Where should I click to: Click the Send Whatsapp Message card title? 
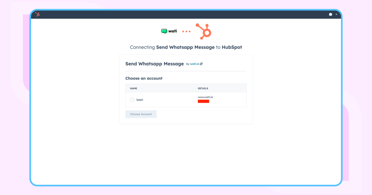click(154, 64)
